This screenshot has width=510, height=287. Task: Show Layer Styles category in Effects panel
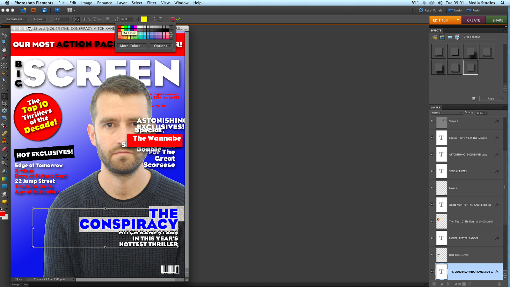442,37
